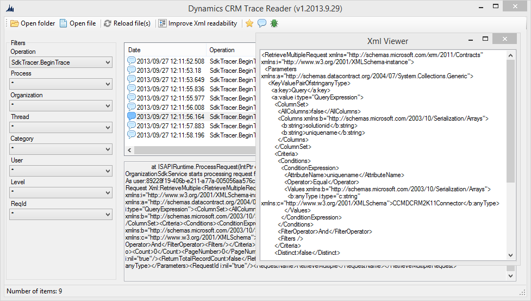531x301 pixels.
Task: Select the trace row dated 12:11:57.883
Action: click(190, 126)
